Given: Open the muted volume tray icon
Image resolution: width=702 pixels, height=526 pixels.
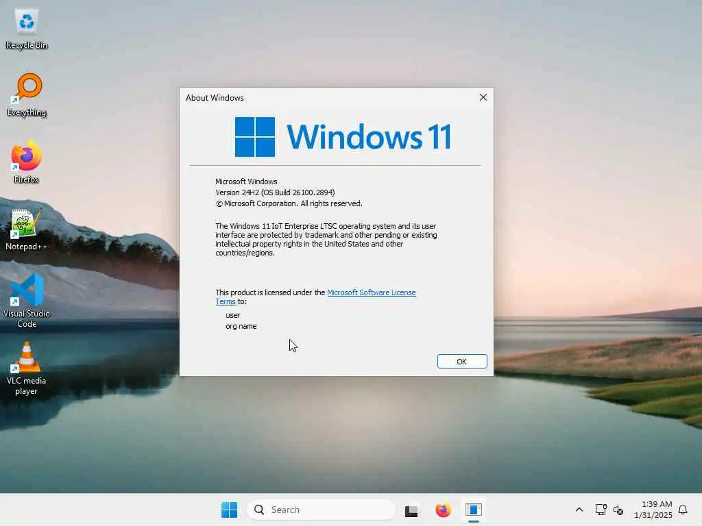Looking at the screenshot, I should pos(618,510).
